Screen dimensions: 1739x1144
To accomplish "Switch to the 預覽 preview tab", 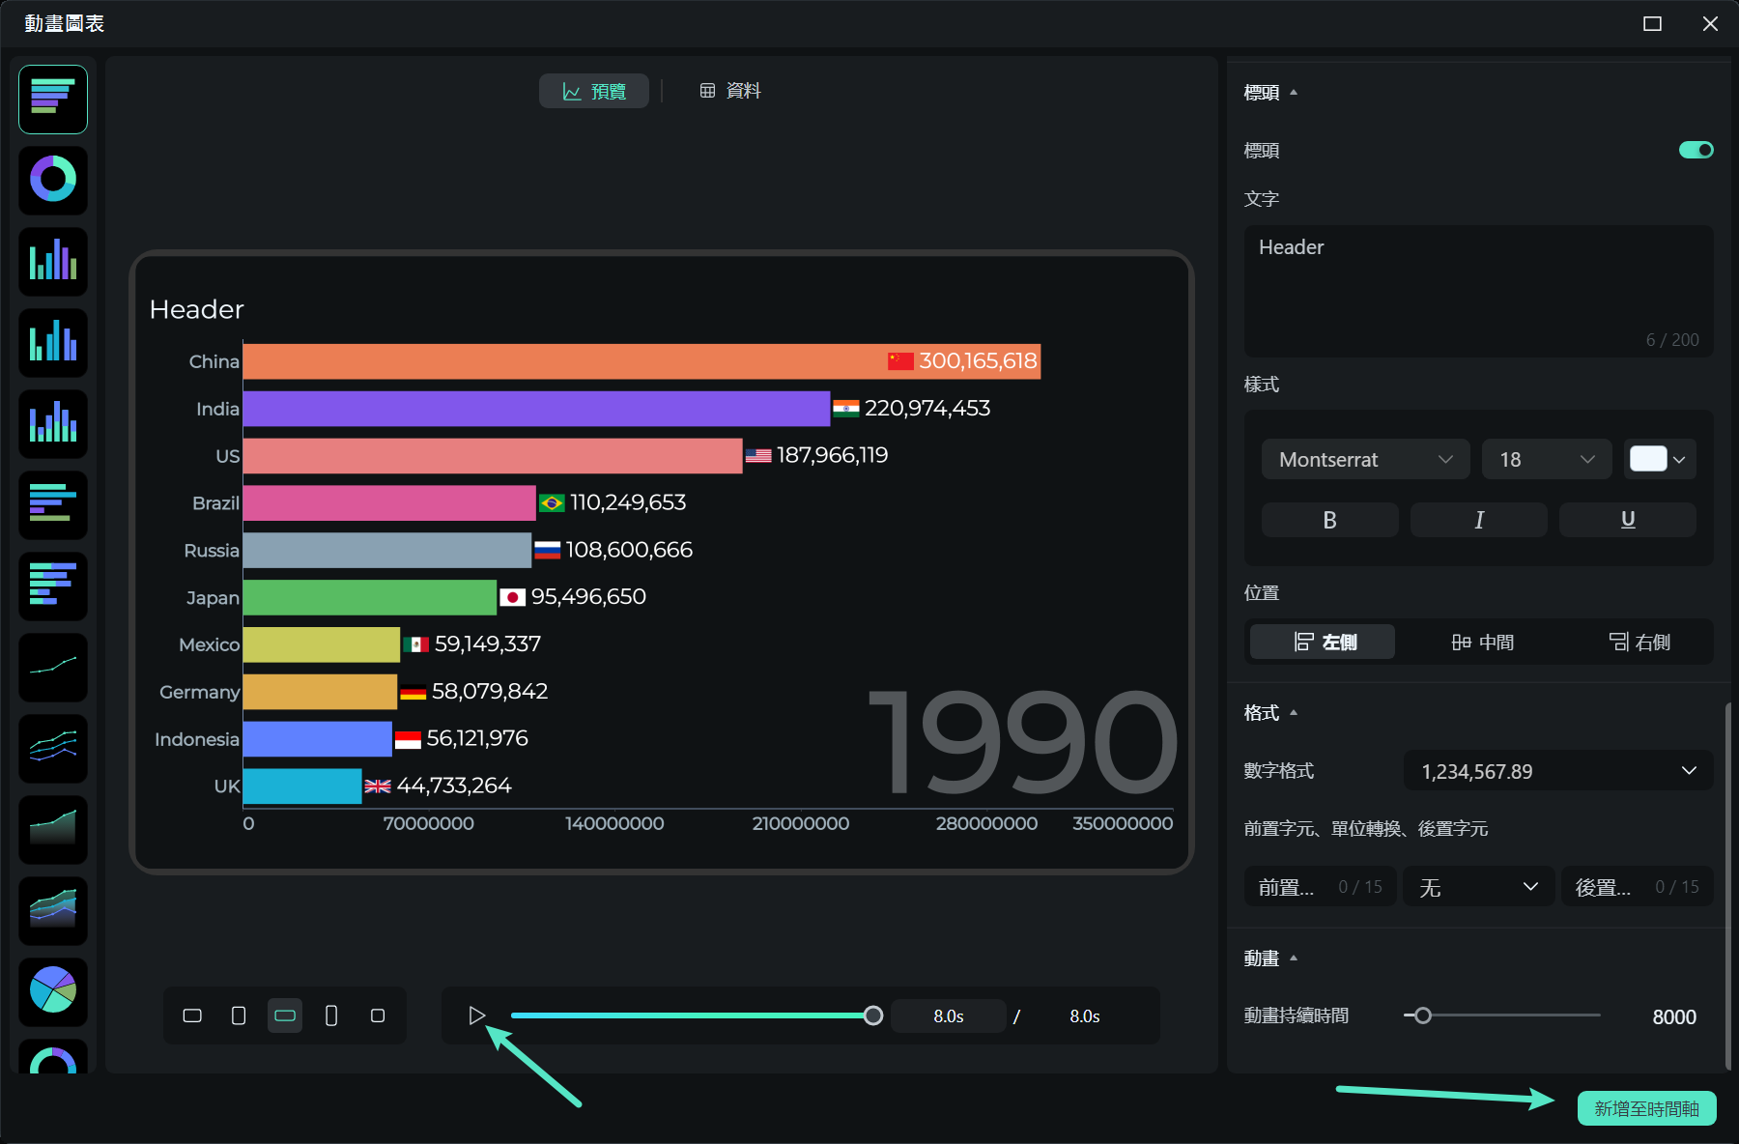I will point(594,91).
